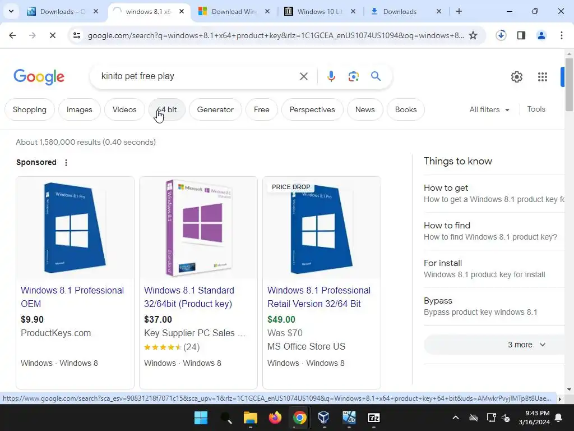Open the Google apps grid
Screen dimensions: 574x431
click(x=542, y=77)
